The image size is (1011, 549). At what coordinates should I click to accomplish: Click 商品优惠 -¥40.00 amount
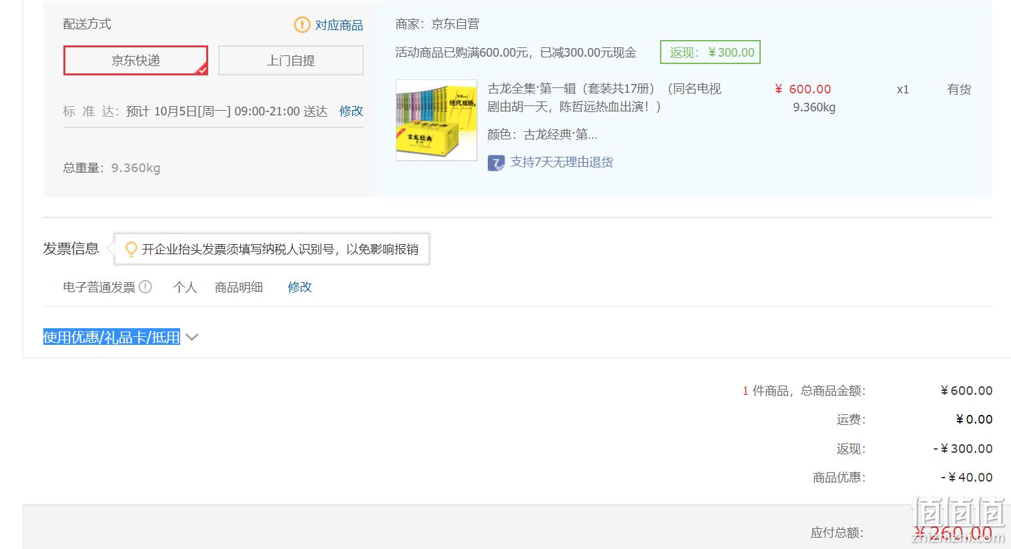pos(966,477)
